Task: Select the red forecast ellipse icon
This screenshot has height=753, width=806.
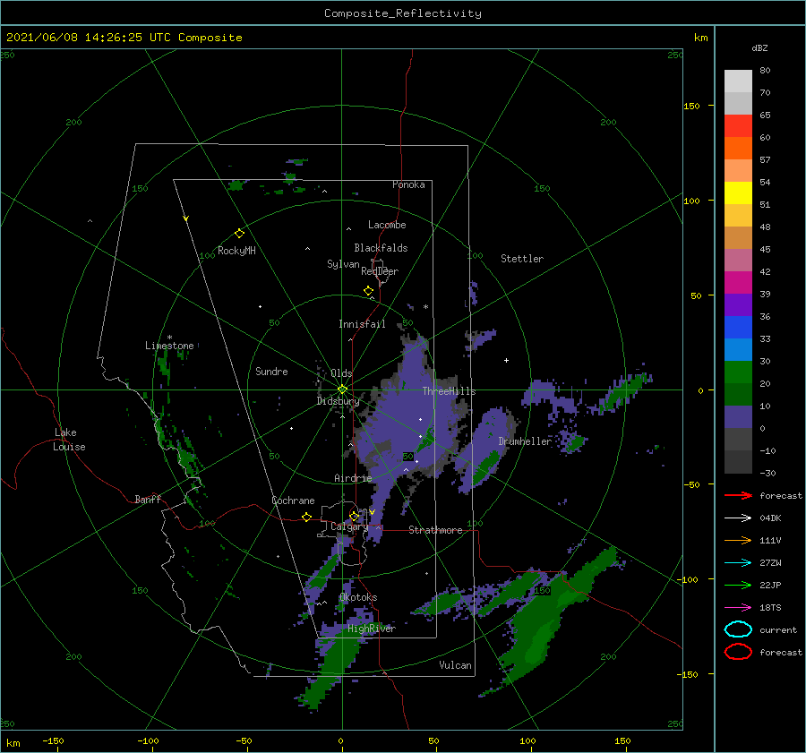Action: 738,652
